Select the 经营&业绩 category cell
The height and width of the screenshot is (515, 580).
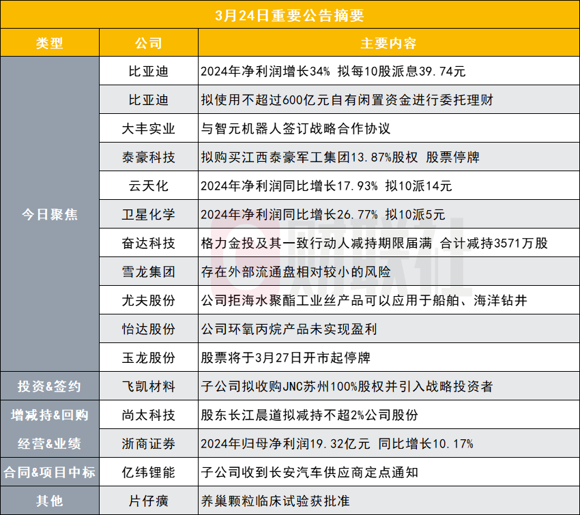click(50, 443)
